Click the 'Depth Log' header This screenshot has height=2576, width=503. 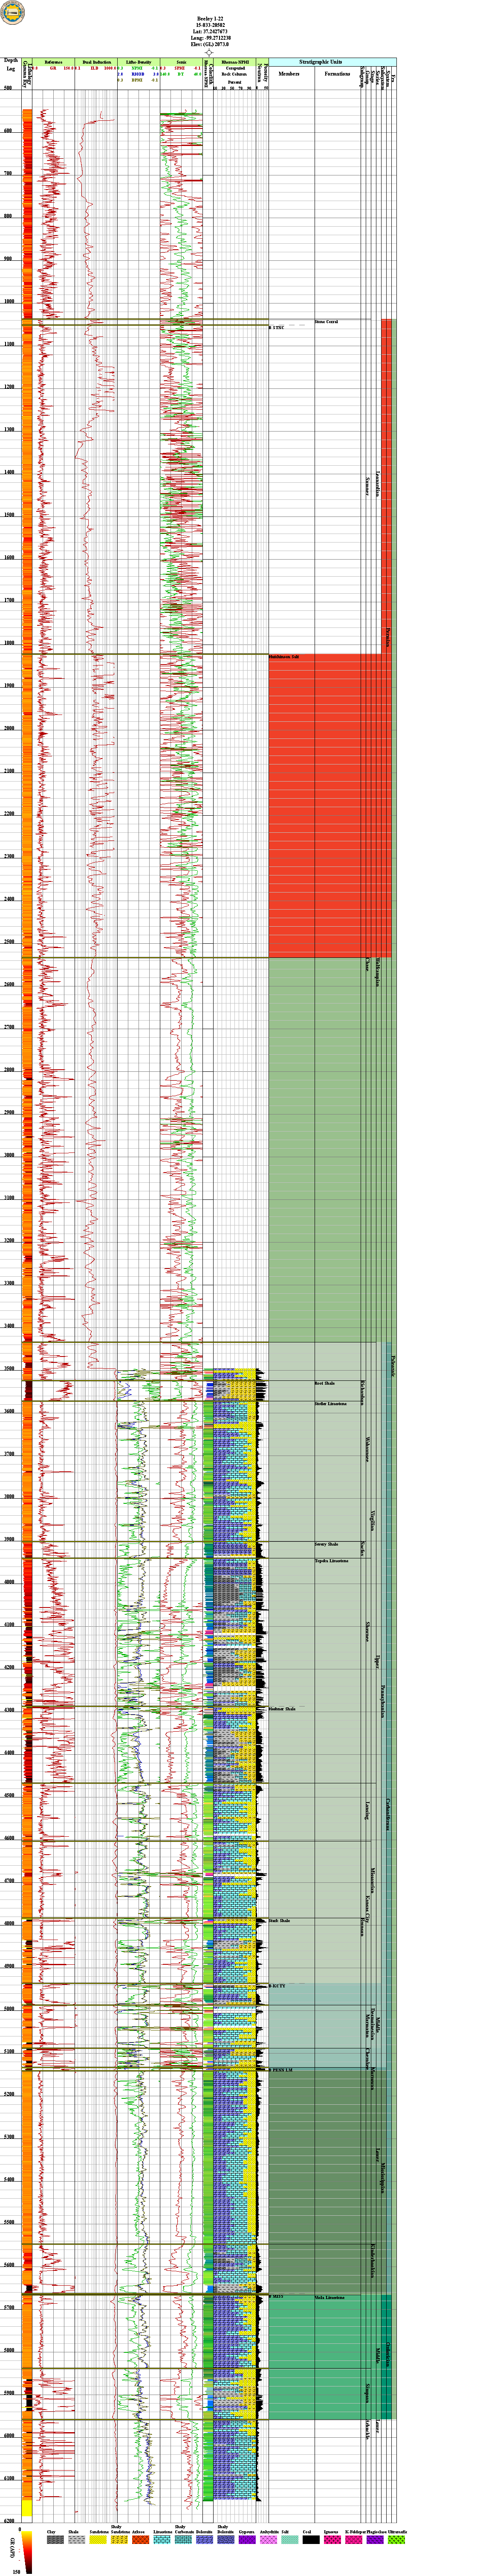(x=11, y=65)
